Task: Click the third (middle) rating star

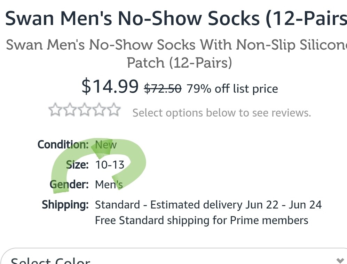Action: click(x=85, y=110)
